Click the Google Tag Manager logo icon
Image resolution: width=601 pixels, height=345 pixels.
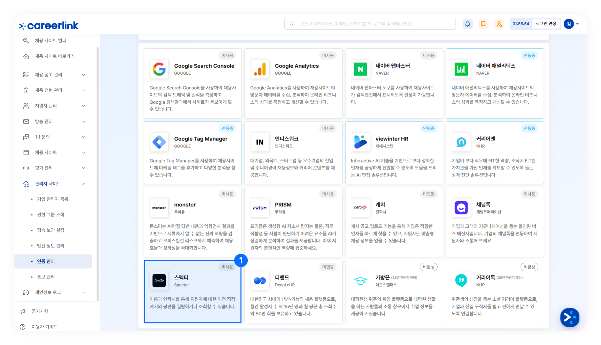click(x=159, y=142)
